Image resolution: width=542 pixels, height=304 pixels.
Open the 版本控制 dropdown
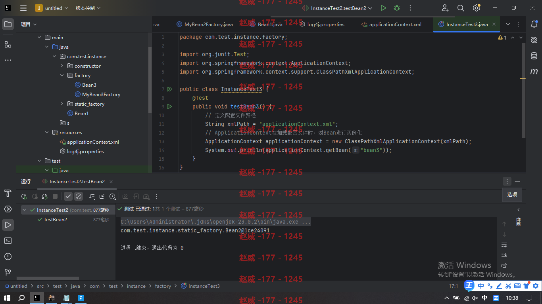click(x=88, y=8)
